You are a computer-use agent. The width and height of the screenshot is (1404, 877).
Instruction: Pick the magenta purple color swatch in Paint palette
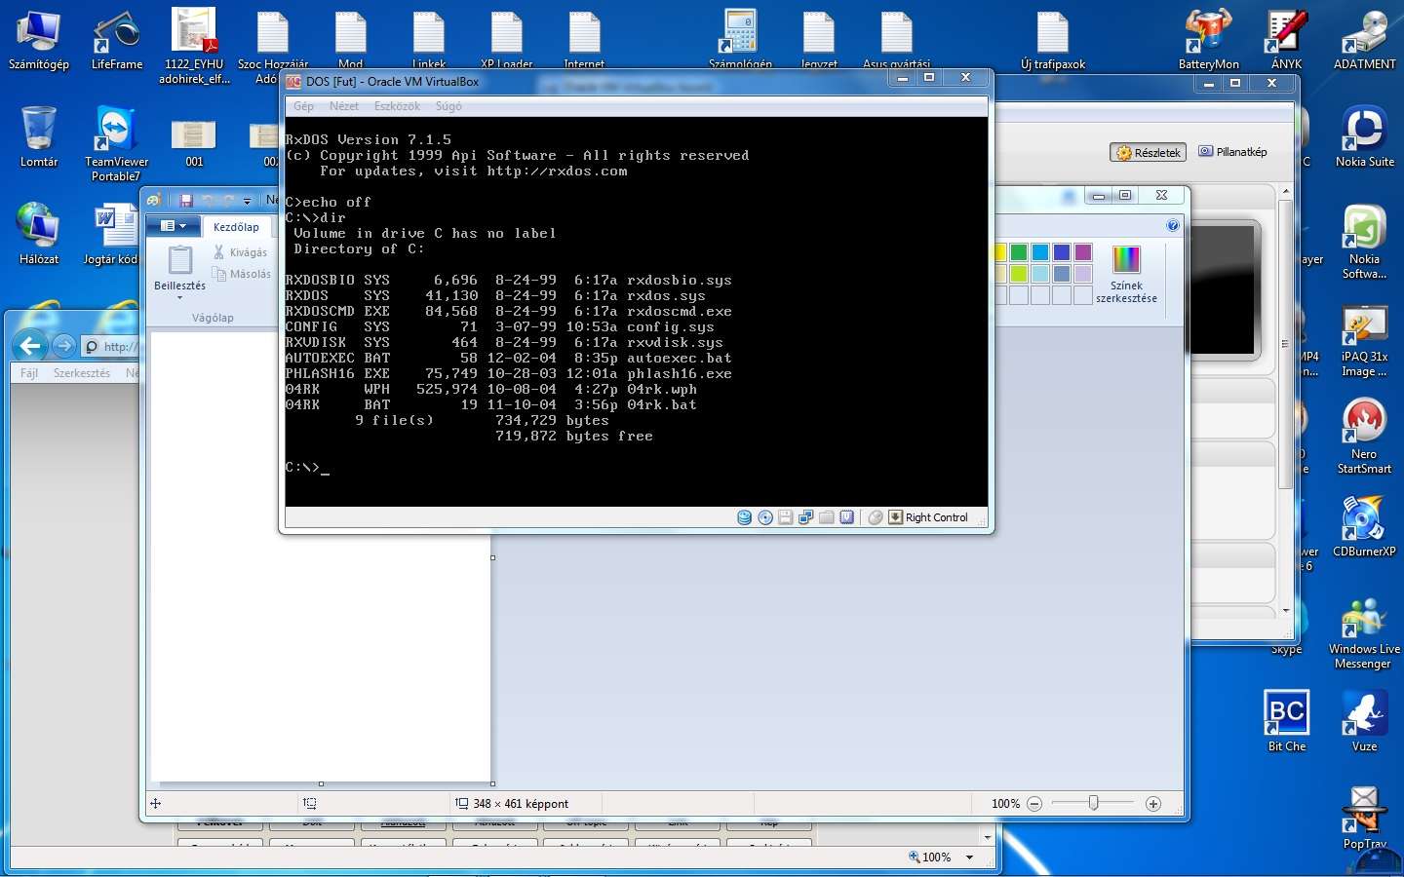pyautogui.click(x=1083, y=252)
